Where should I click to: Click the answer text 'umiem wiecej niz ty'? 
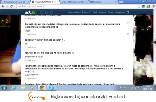click(x=34, y=57)
